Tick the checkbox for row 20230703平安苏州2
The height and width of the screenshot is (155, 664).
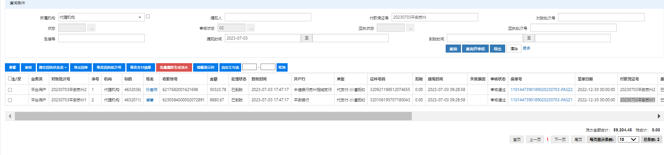pyautogui.click(x=10, y=90)
